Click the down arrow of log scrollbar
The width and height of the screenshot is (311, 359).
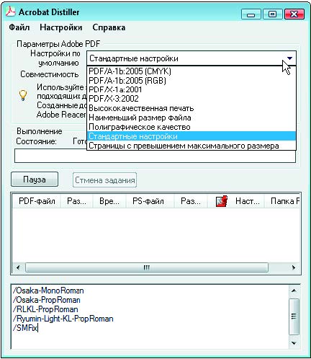294,343
